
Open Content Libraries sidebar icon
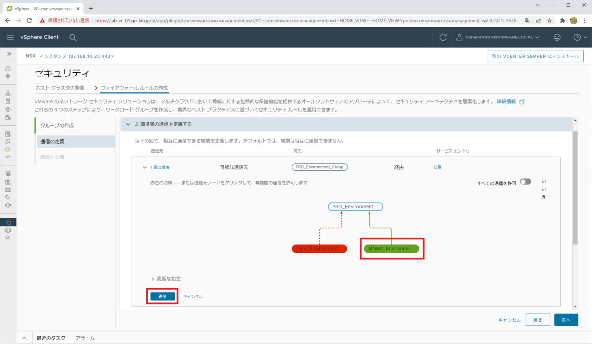coord(8,101)
